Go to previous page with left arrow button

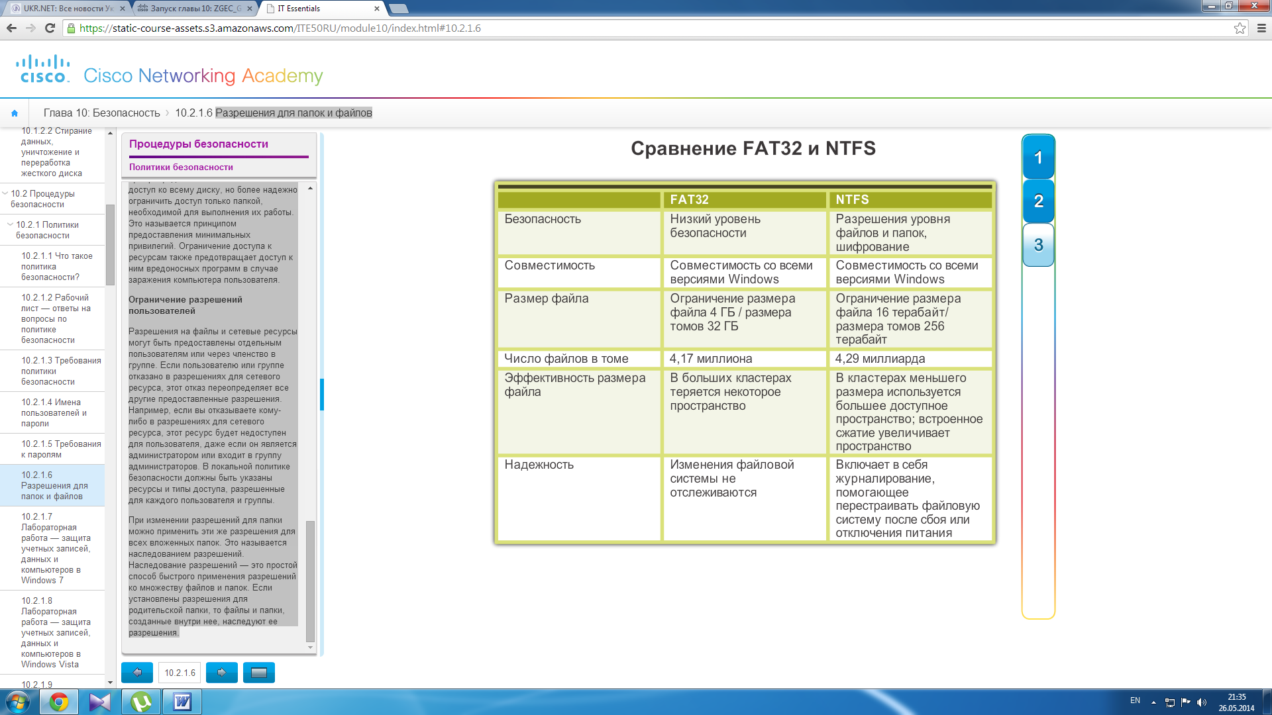137,673
